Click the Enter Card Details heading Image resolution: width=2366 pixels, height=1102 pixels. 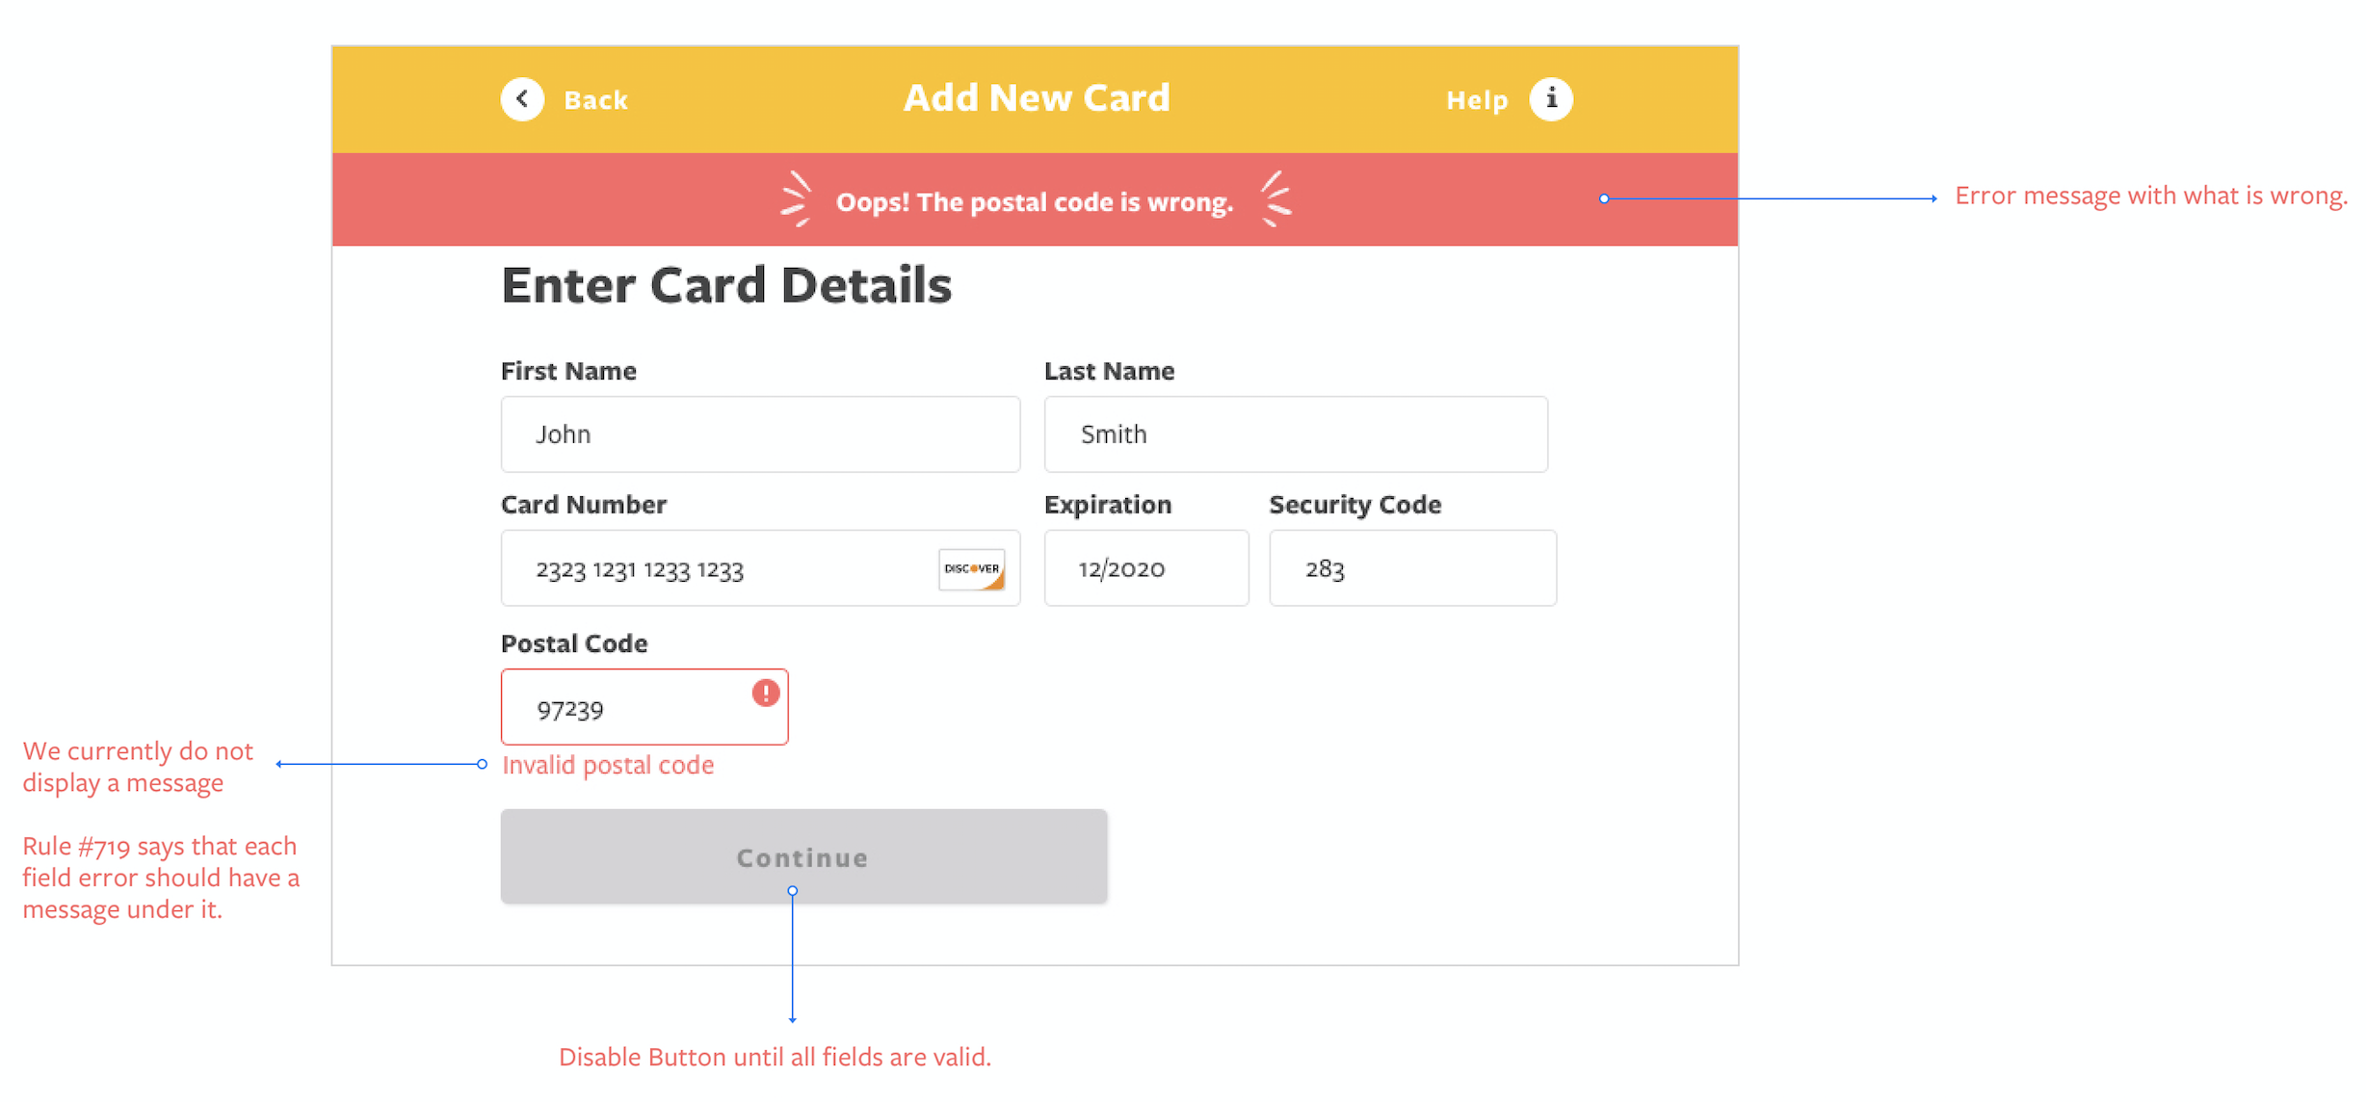(725, 286)
